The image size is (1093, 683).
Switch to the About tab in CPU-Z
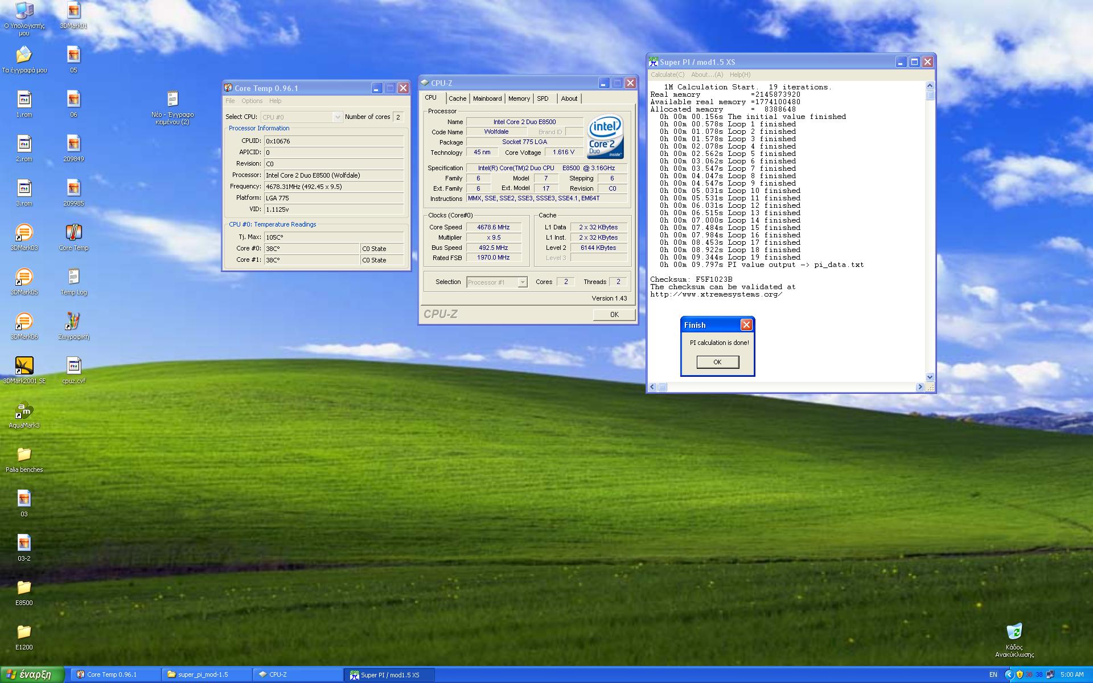point(569,98)
